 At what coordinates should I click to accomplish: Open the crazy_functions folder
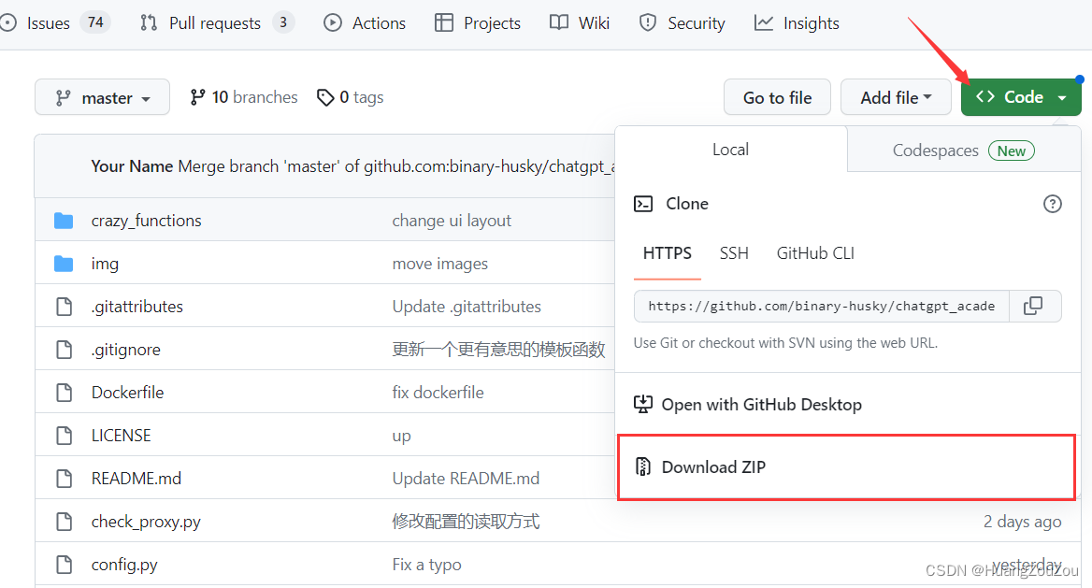146,221
